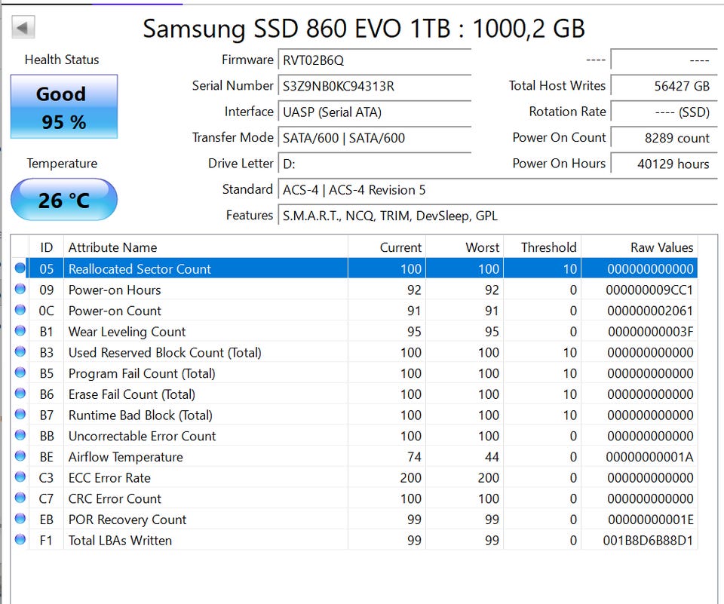Click the previous disk arrow button
The image size is (724, 604).
tap(23, 27)
